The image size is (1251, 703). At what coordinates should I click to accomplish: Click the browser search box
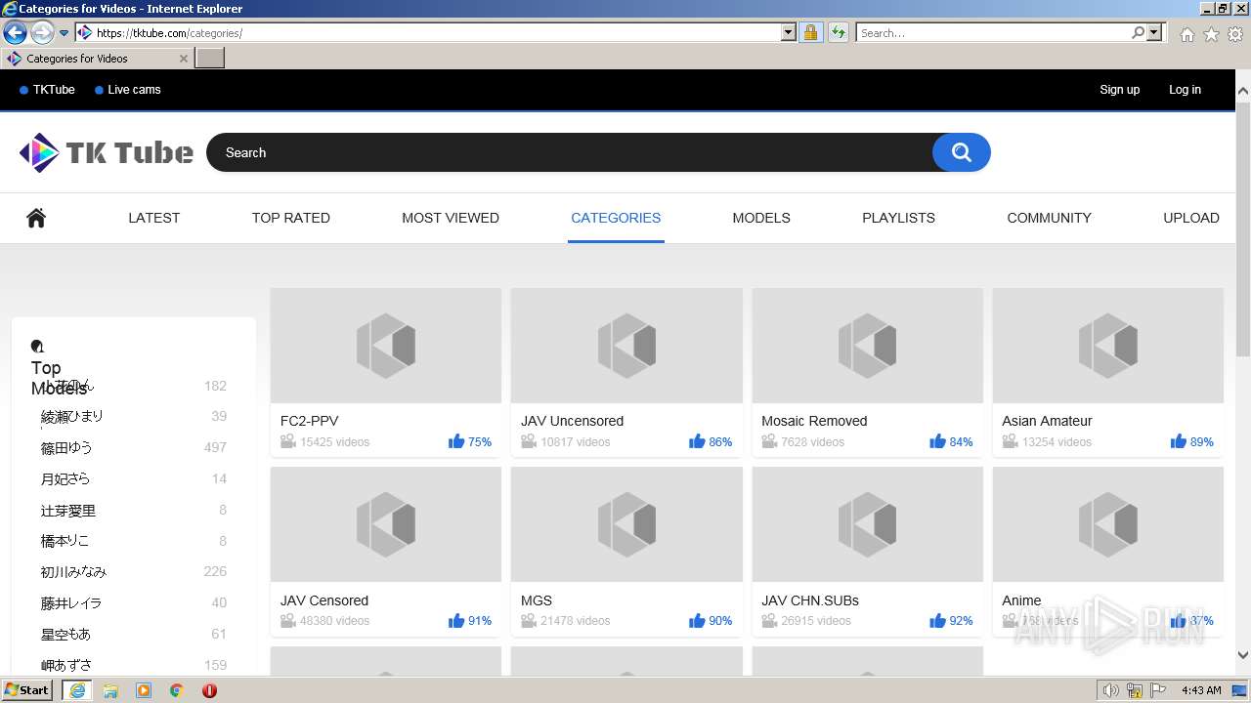coord(994,33)
